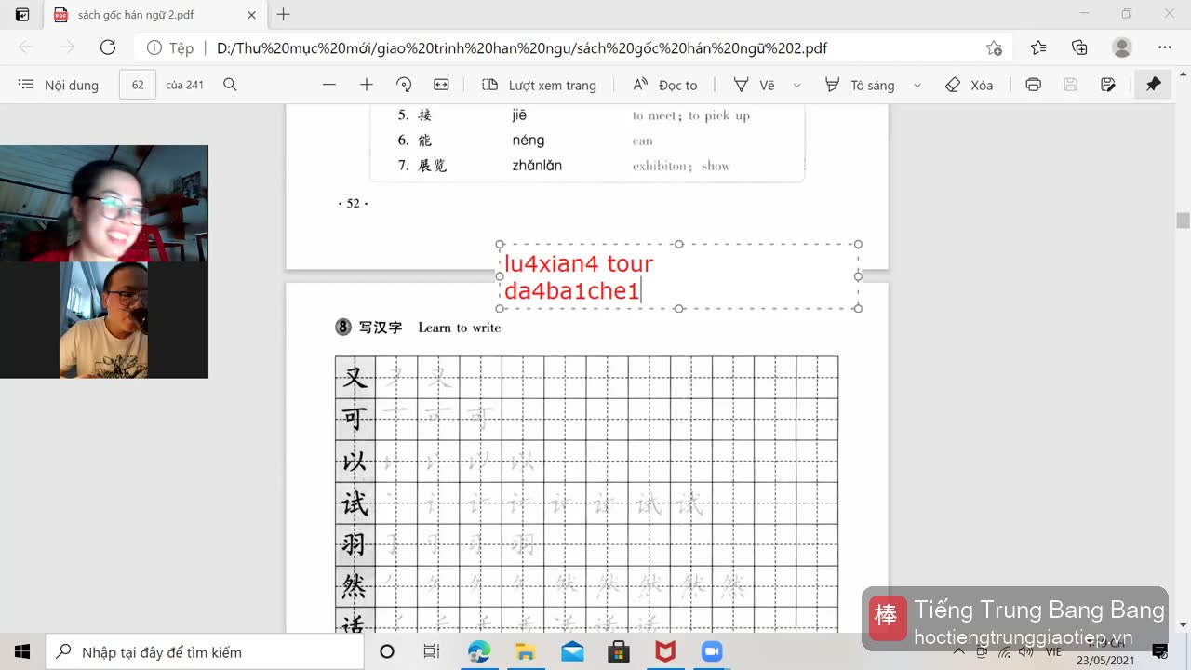Click the page number field showing 62
Image resolution: width=1191 pixels, height=670 pixels.
tap(138, 85)
